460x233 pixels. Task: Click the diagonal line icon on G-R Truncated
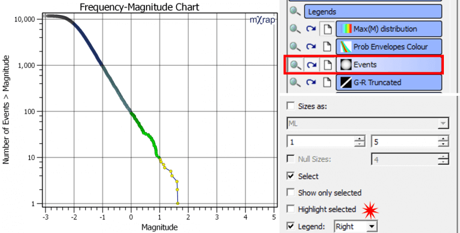tap(346, 83)
